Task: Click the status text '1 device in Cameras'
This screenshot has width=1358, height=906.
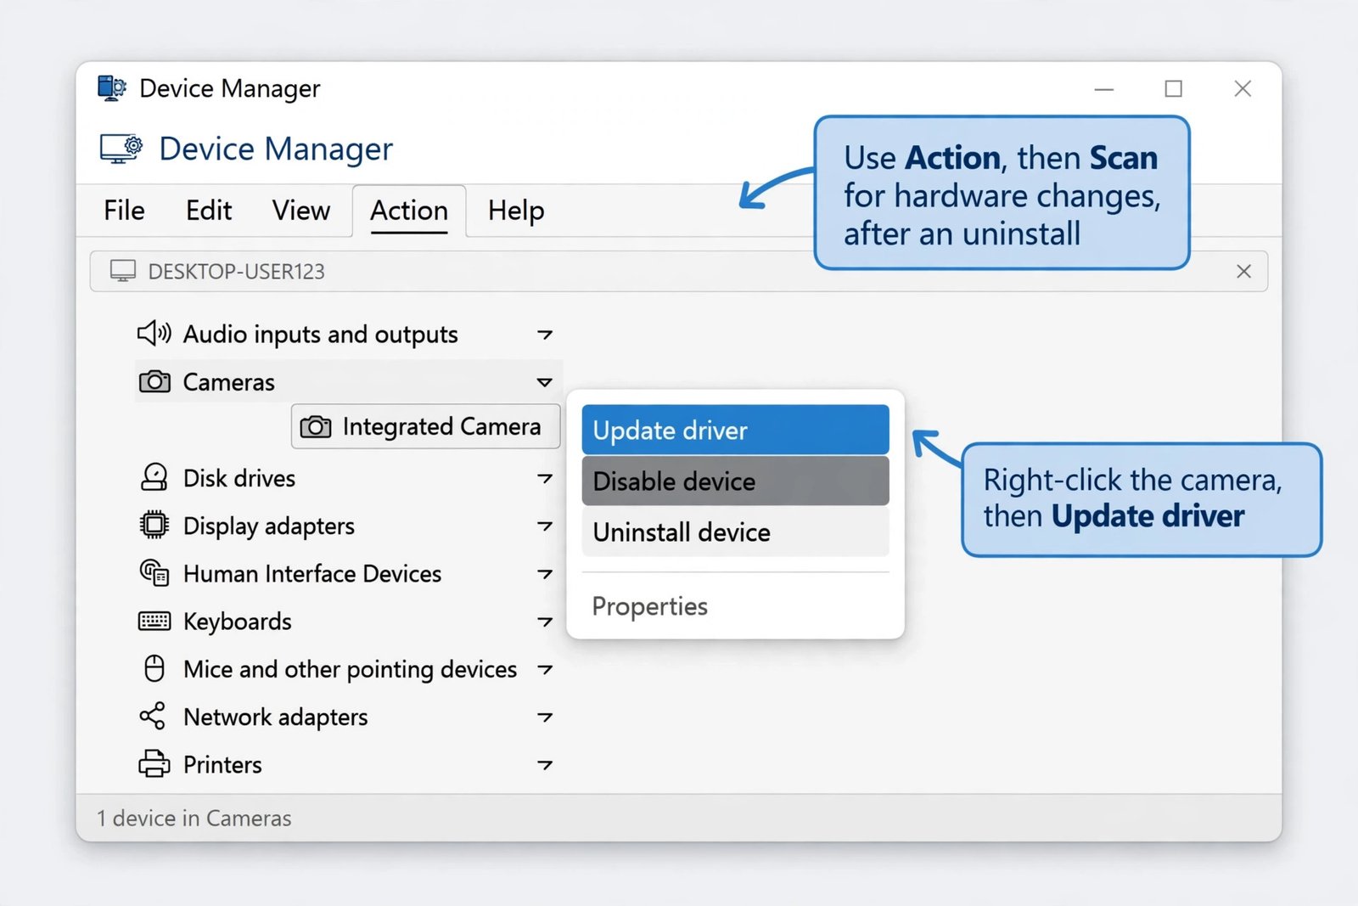Action: click(x=194, y=818)
